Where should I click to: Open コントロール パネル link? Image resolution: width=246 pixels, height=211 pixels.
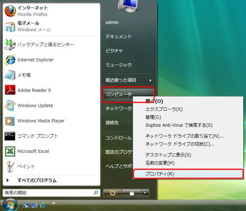point(119,138)
